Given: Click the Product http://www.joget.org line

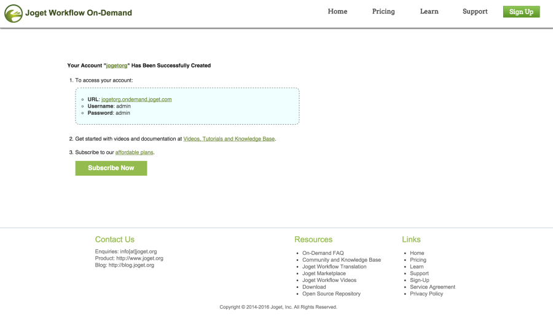Looking at the screenshot, I should tap(129, 259).
